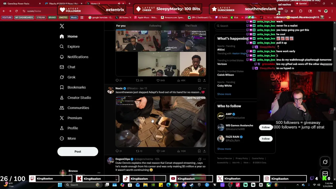Select the For you tab
This screenshot has height=189, width=336.
121,26
